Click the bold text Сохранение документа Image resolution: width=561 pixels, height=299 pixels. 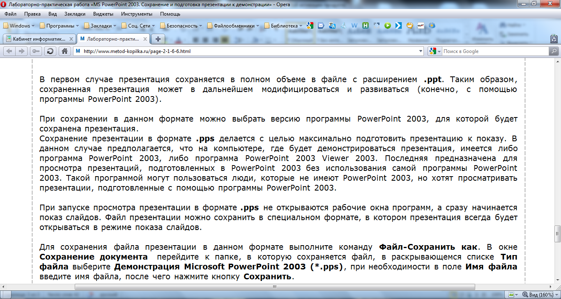pos(94,257)
